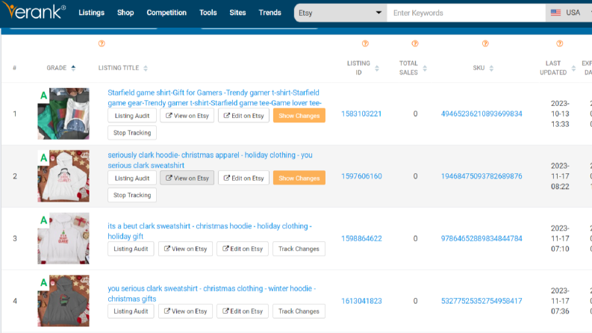The width and height of the screenshot is (592, 333).
Task: Open you serious clark sweatshirt title link
Action: coord(211,293)
